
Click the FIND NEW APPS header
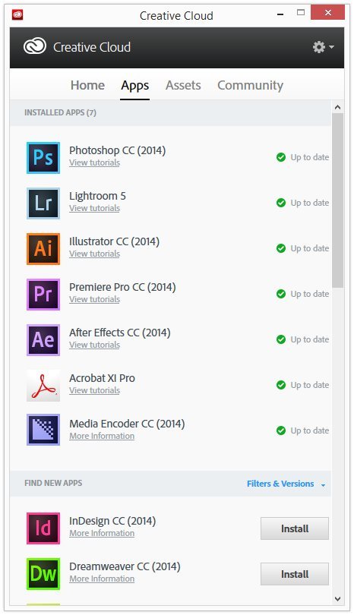53,483
